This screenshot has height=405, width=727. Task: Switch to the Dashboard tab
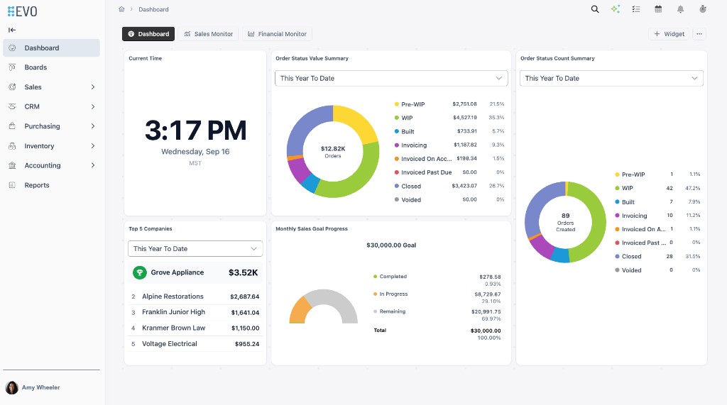(148, 34)
